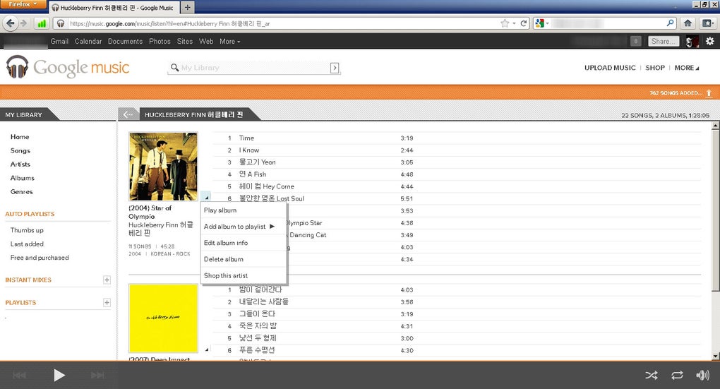Add a new playlist with plus icon
Image resolution: width=720 pixels, height=389 pixels.
(x=107, y=302)
